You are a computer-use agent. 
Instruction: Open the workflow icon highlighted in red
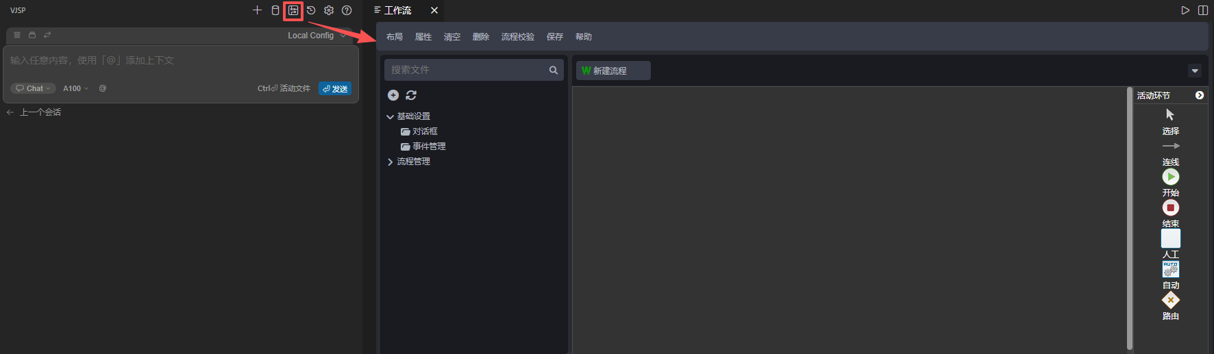coord(293,10)
